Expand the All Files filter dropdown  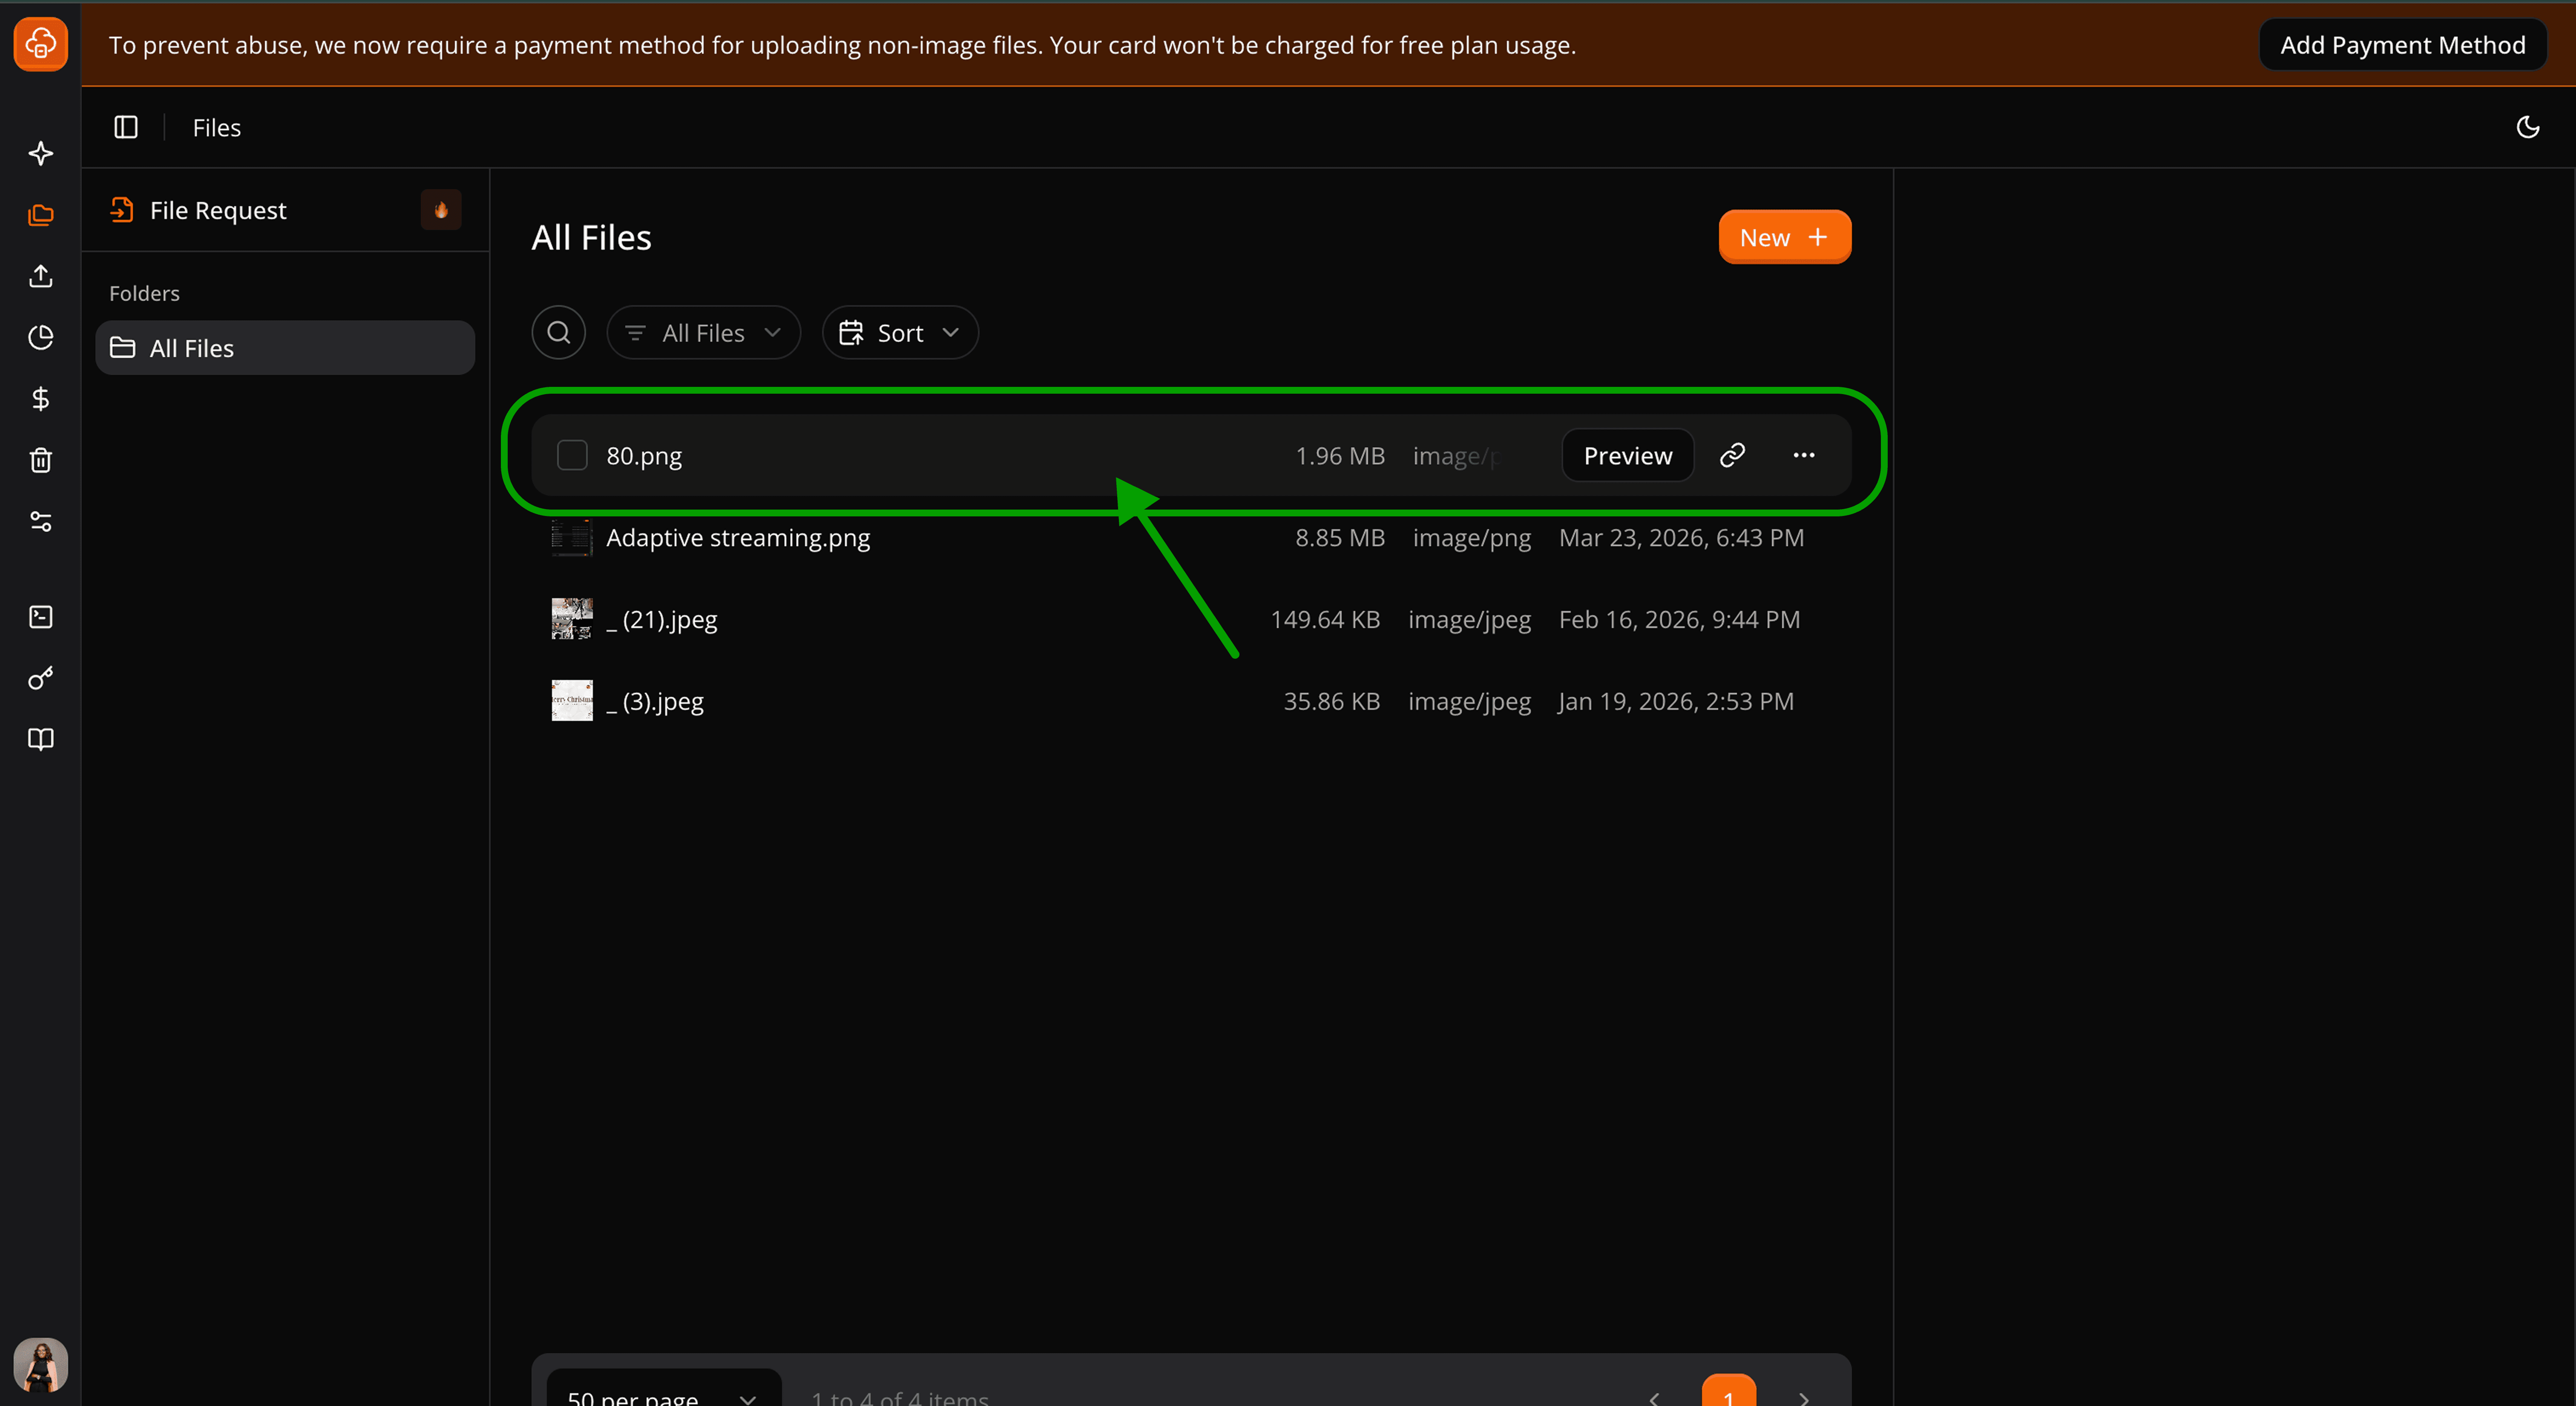point(703,332)
